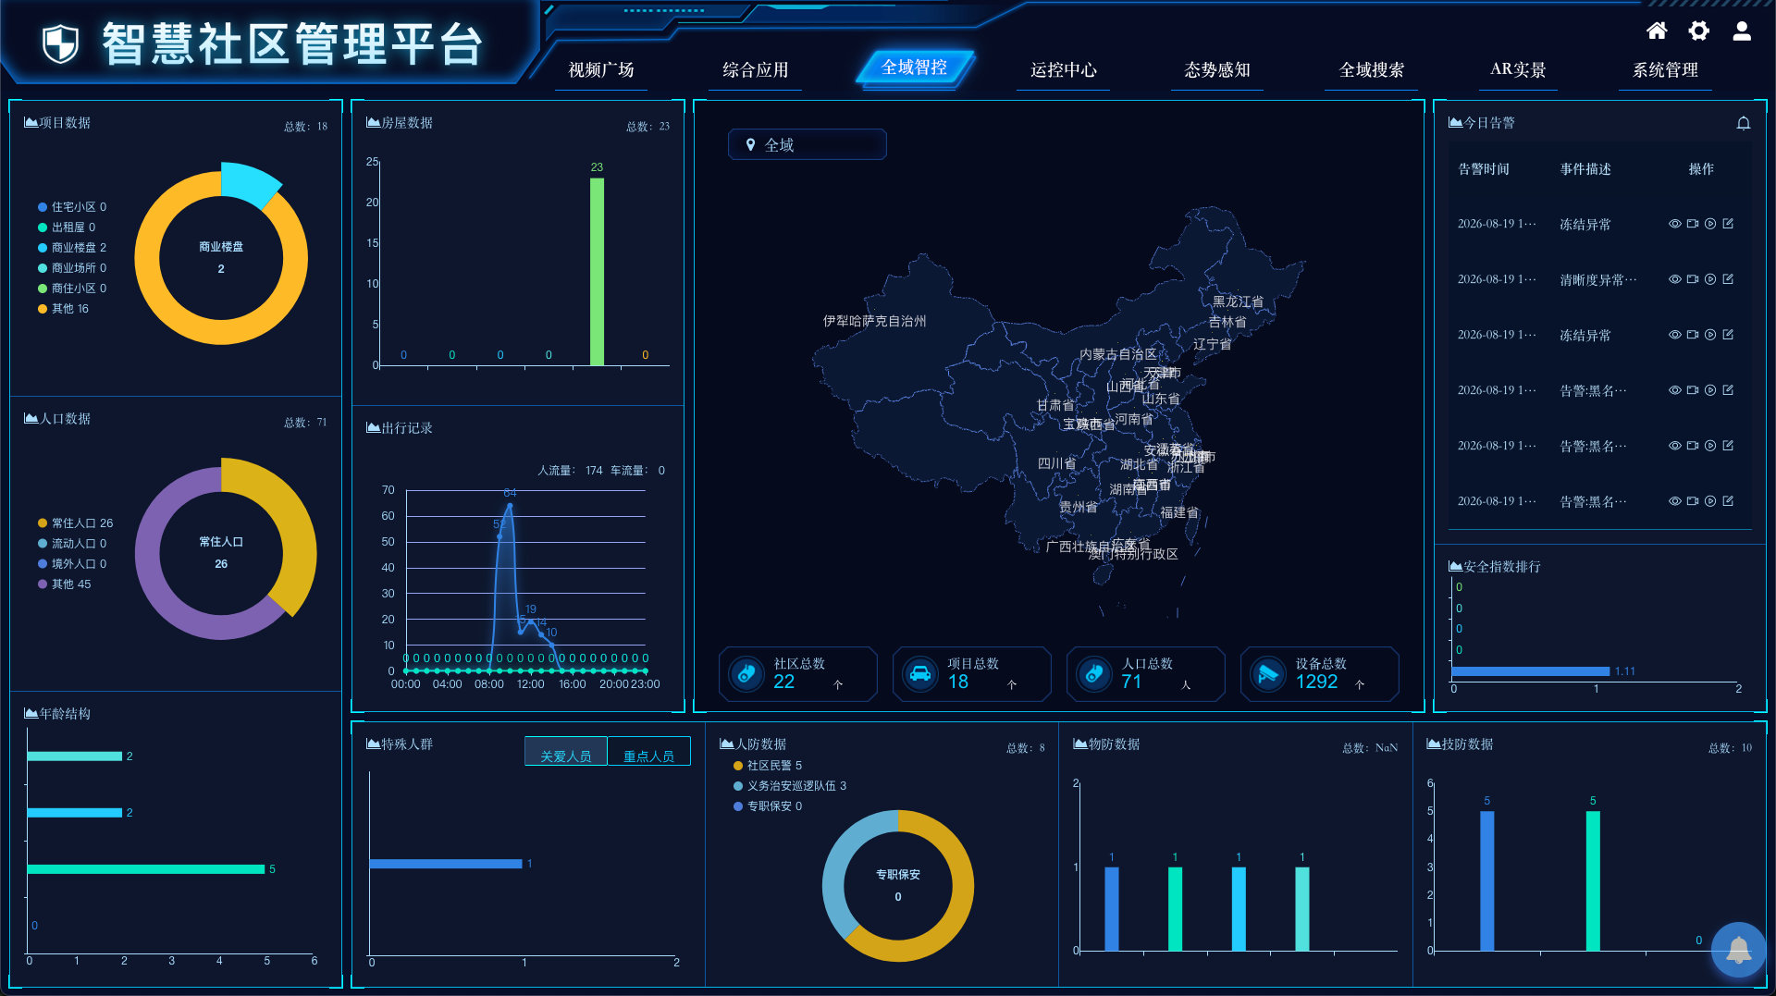The height and width of the screenshot is (996, 1776).
Task: Open the 综合应用 menu
Action: [x=755, y=70]
